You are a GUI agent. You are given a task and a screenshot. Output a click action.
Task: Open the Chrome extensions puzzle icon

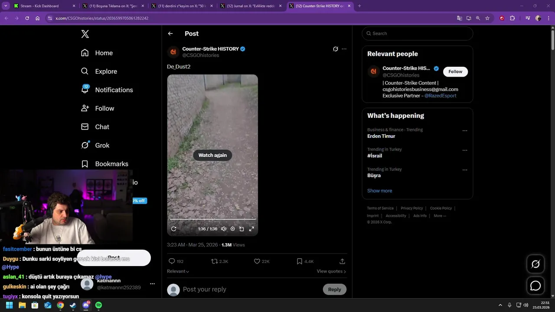pos(513,18)
